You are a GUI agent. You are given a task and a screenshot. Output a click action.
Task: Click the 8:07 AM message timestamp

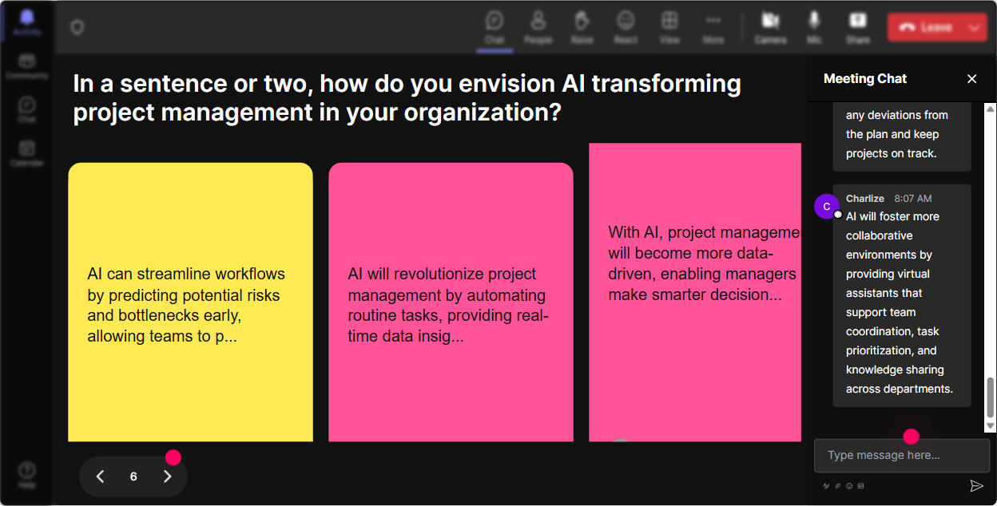[913, 198]
